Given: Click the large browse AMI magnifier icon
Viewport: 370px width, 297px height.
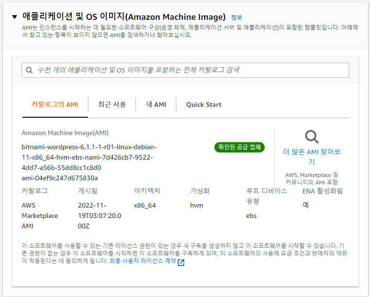Looking at the screenshot, I should coord(312,136).
